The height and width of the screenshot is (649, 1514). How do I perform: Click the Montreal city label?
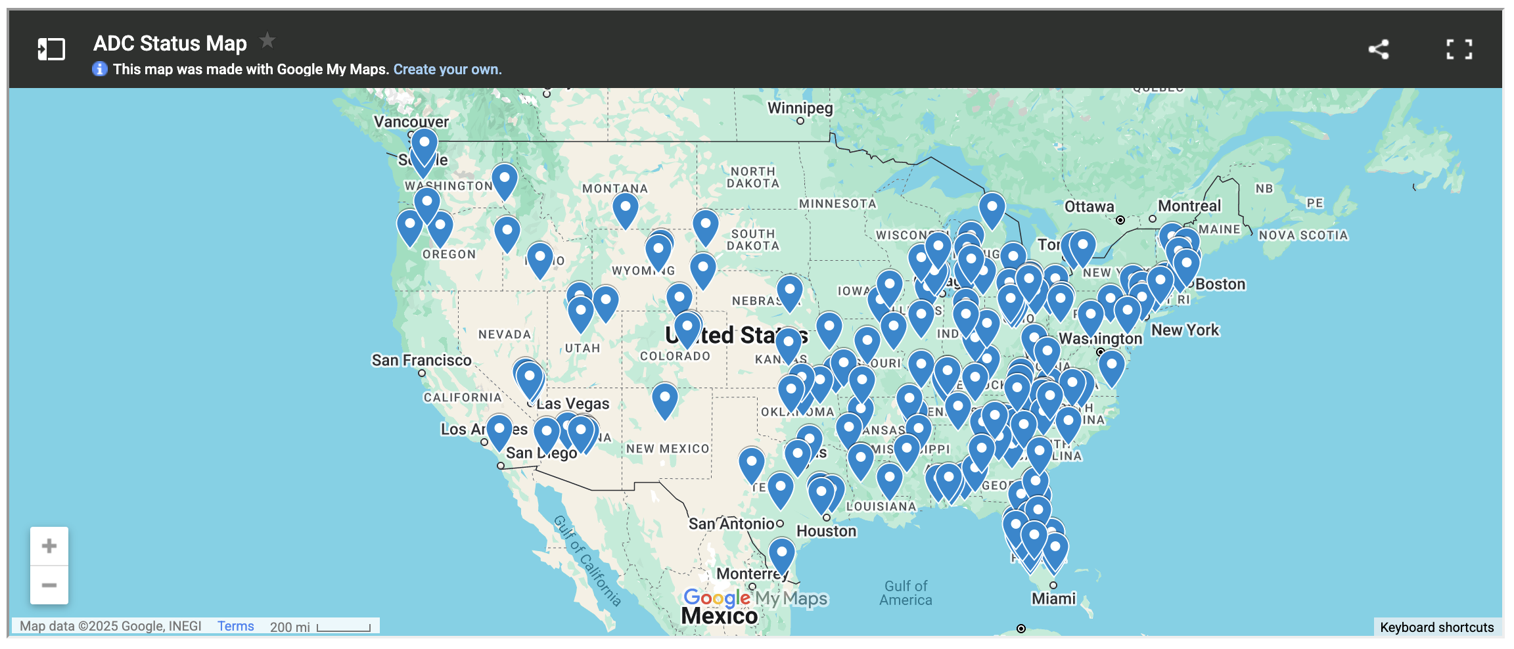click(1189, 206)
